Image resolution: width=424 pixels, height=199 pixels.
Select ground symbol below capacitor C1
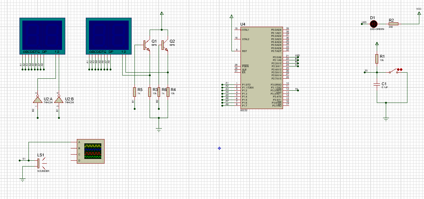pyautogui.click(x=386, y=119)
